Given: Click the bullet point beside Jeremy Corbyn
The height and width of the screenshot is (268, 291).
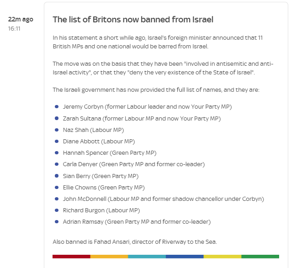Looking at the screenshot, I should coord(57,107).
